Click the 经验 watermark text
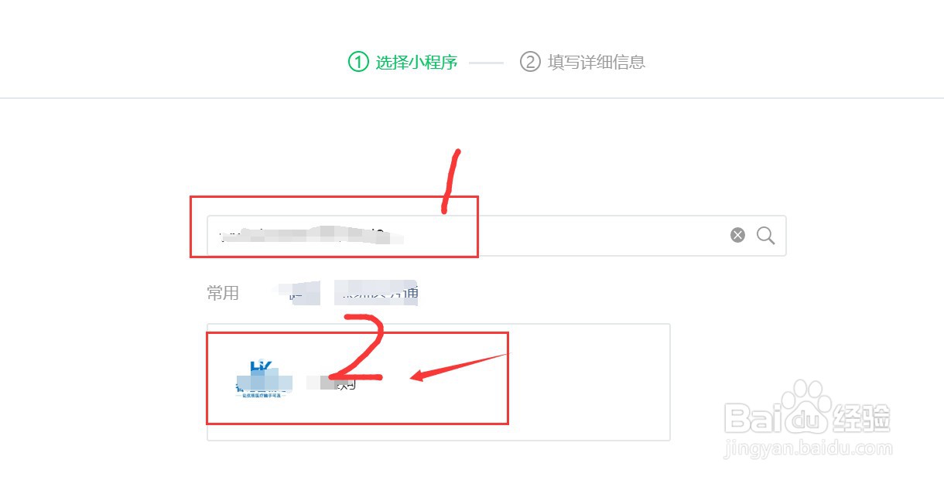This screenshot has height=480, width=944. 860,418
